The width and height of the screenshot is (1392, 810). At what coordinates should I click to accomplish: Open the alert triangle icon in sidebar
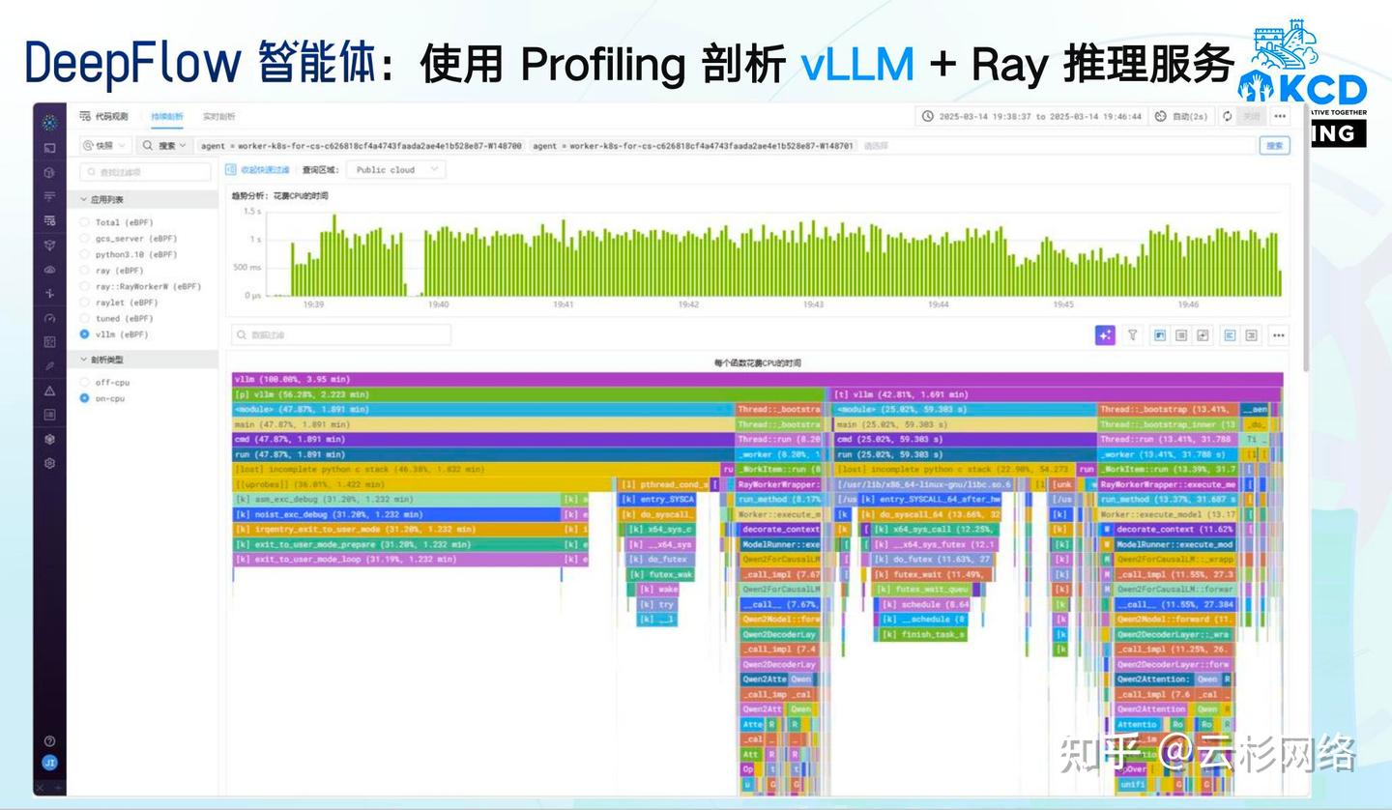[49, 391]
